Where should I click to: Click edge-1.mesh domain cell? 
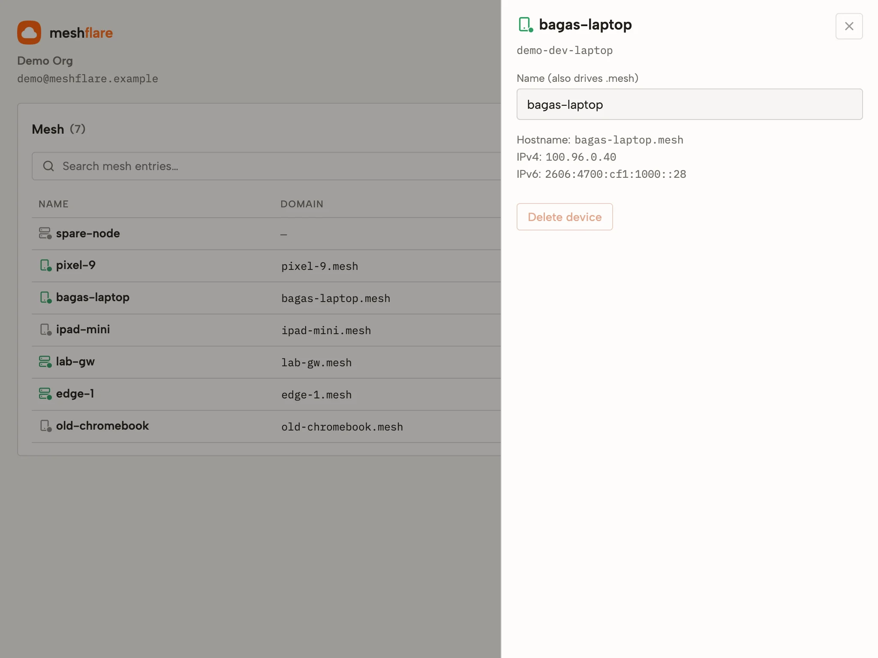(x=316, y=395)
